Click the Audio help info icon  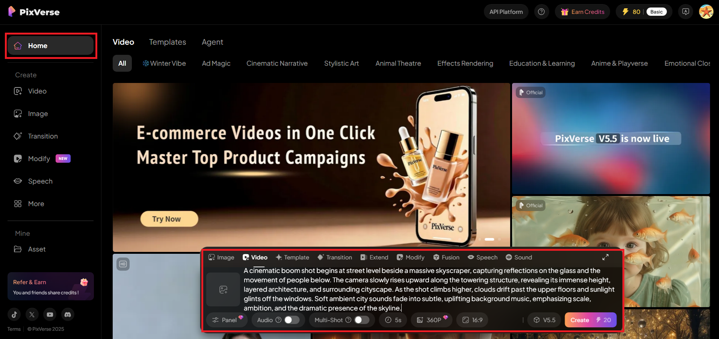[278, 320]
